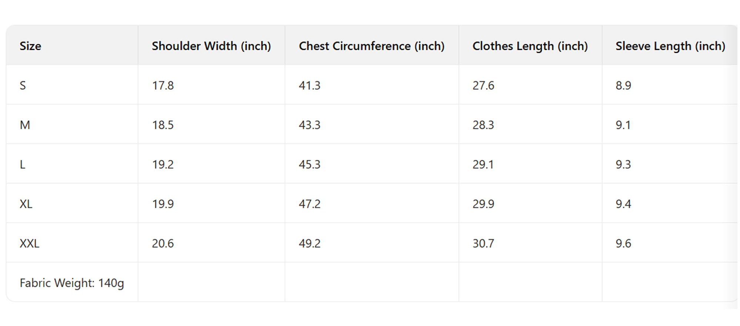Click shoulder width value 20.6
The height and width of the screenshot is (326, 740).
click(x=163, y=244)
